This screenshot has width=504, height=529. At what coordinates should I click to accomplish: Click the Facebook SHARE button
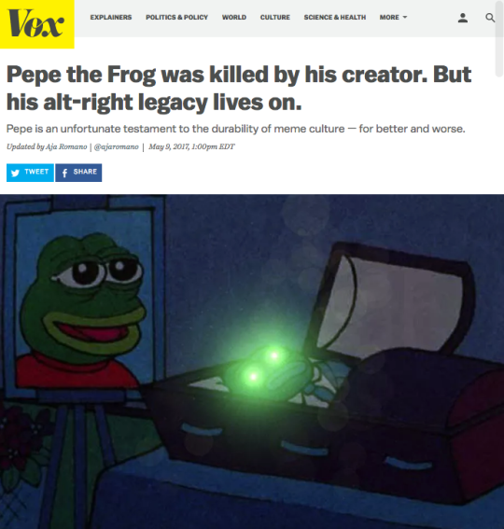(x=78, y=173)
